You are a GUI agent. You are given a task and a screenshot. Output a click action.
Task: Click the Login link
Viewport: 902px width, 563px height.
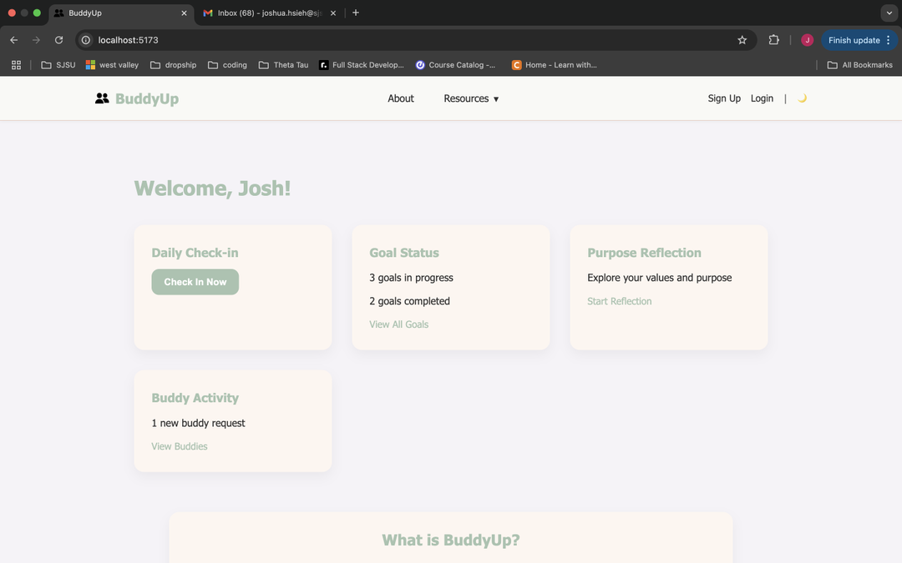coord(762,98)
